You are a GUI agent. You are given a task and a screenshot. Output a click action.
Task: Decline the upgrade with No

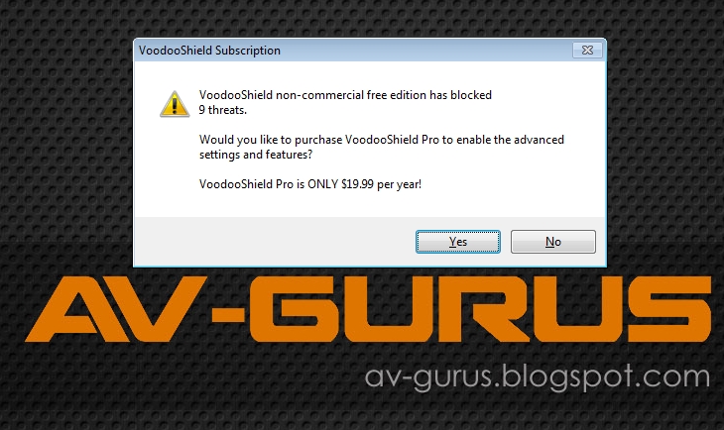553,242
